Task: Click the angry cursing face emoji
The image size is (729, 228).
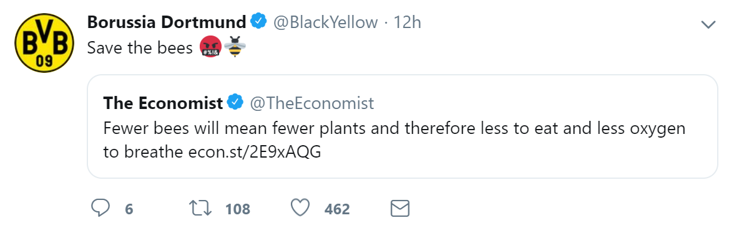Action: pos(211,49)
